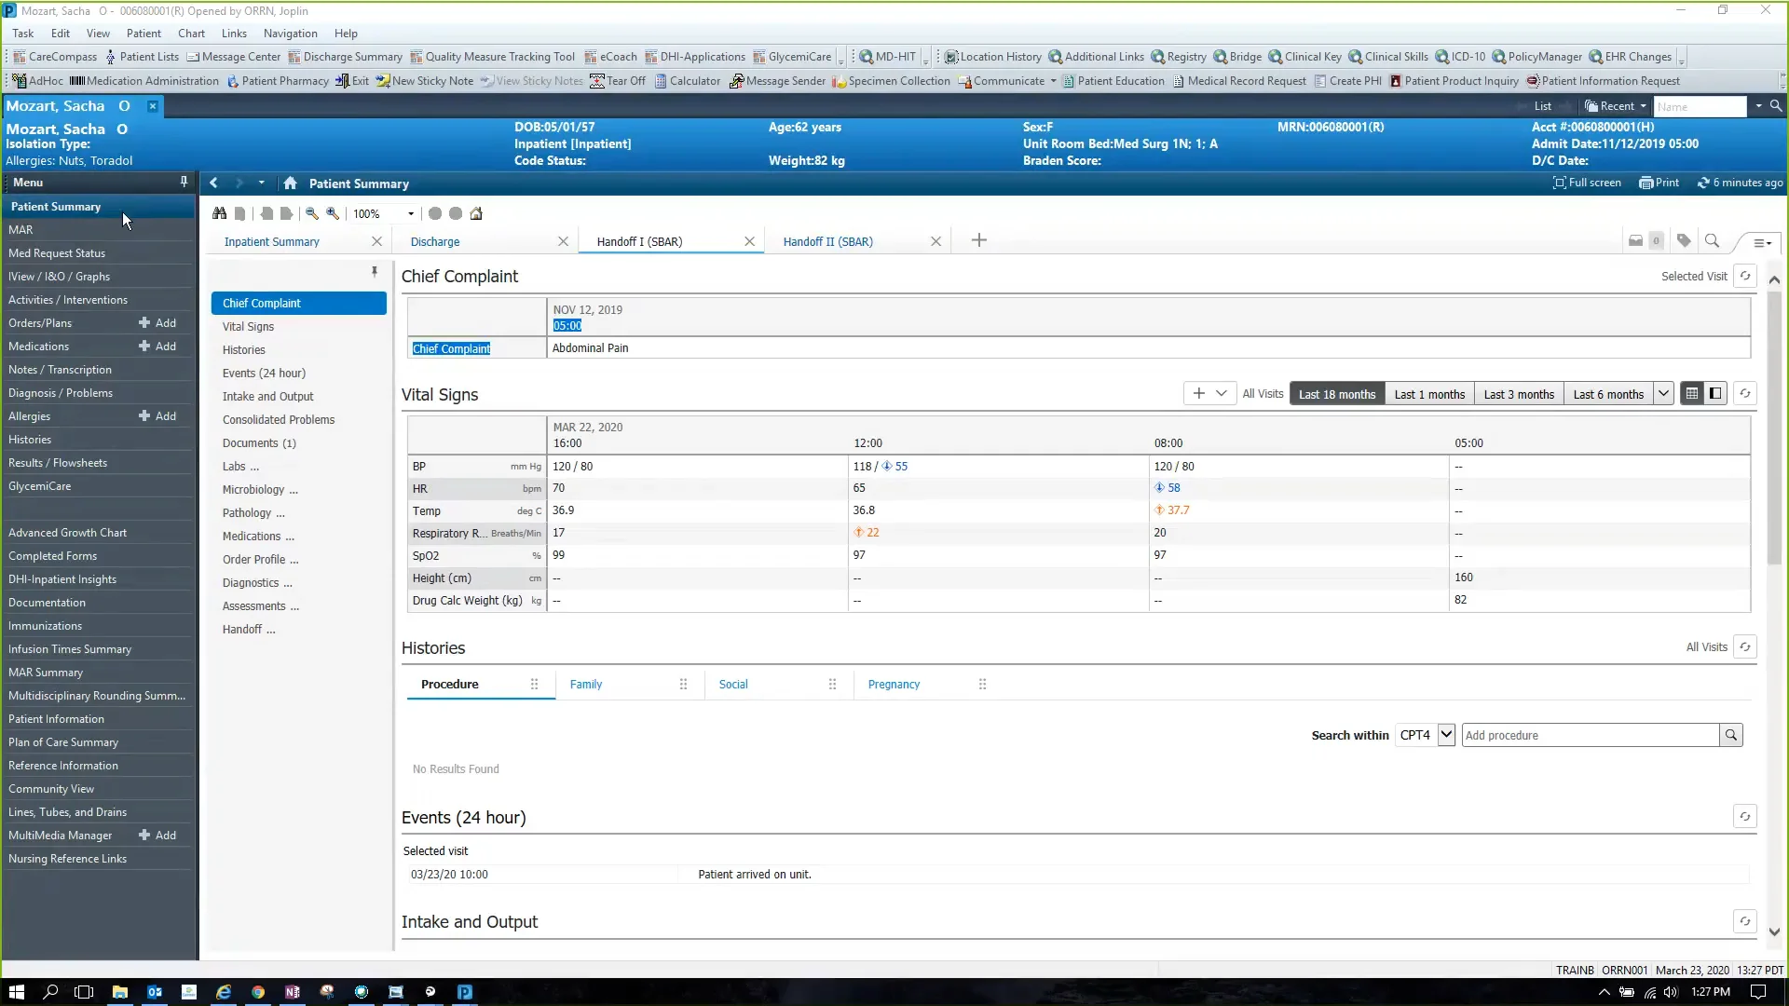This screenshot has width=1789, height=1006.
Task: Unpin the Menu panel with the pin icon
Action: point(184,181)
